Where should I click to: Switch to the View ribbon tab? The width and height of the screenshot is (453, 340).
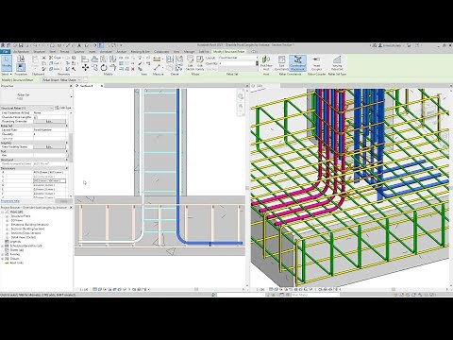pyautogui.click(x=176, y=52)
